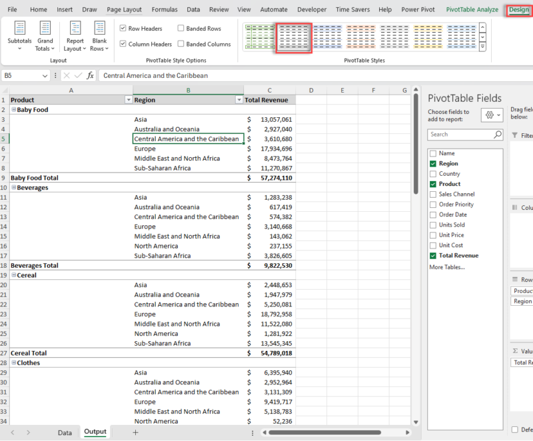The height and width of the screenshot is (441, 533).
Task: Open the Power Pivot menu
Action: click(418, 9)
